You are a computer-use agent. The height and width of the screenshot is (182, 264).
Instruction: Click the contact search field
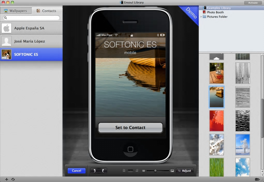[31, 18]
